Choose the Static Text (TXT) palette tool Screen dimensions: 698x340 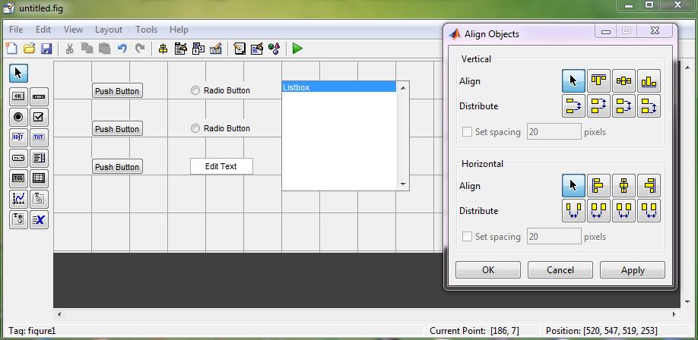(39, 137)
